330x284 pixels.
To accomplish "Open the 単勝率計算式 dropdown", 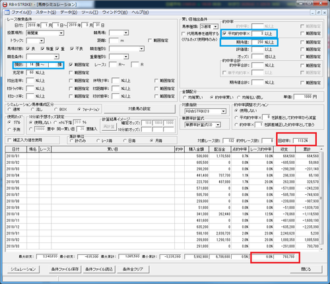I will point(218,125).
